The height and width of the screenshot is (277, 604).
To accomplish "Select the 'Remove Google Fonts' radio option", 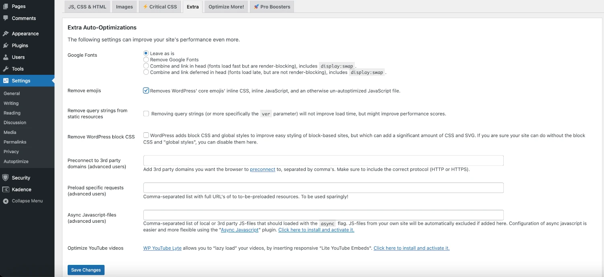I will [146, 60].
